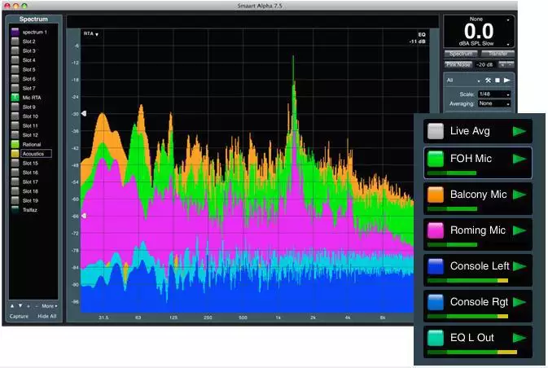Click the Console Left blue color swatch
This screenshot has width=548, height=368.
click(436, 266)
